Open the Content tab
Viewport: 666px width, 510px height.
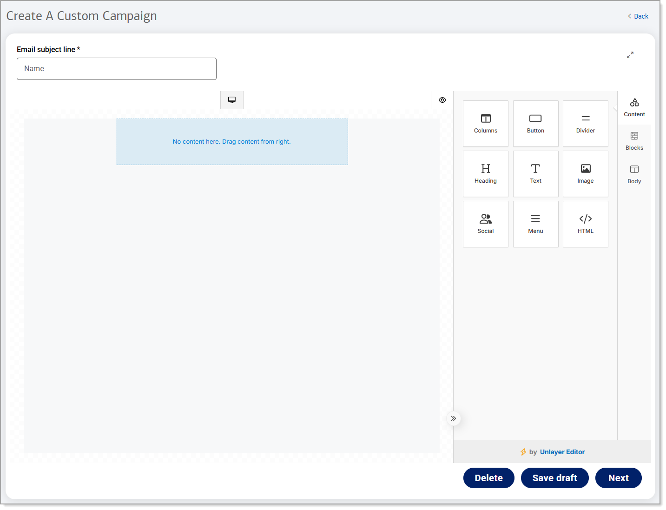pos(634,108)
